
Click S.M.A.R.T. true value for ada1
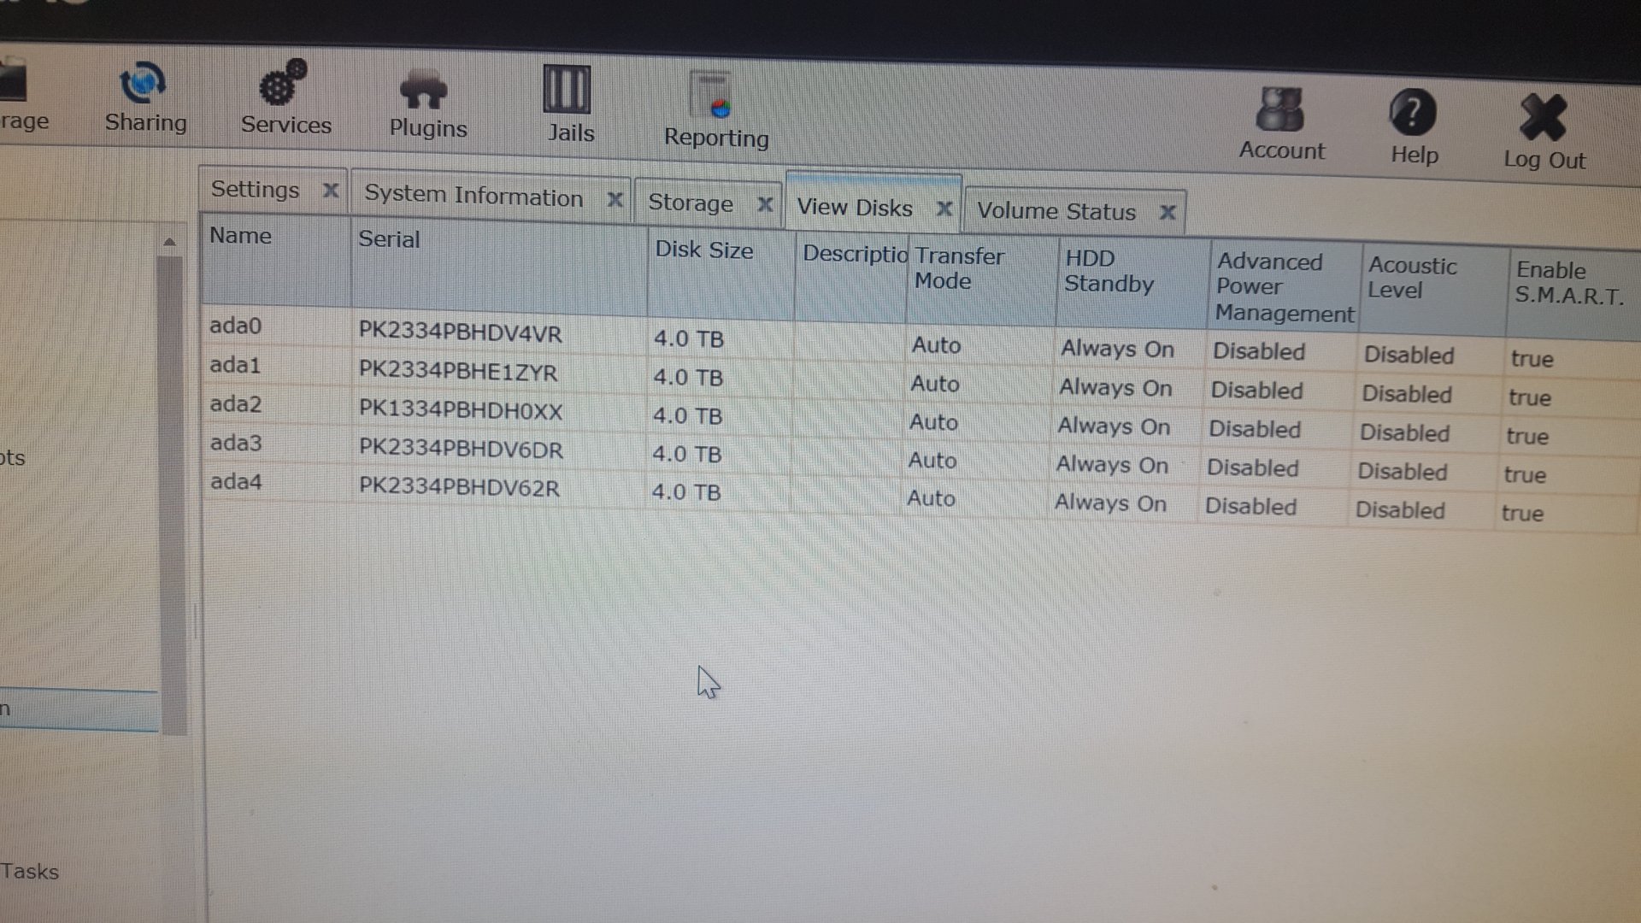click(1529, 397)
